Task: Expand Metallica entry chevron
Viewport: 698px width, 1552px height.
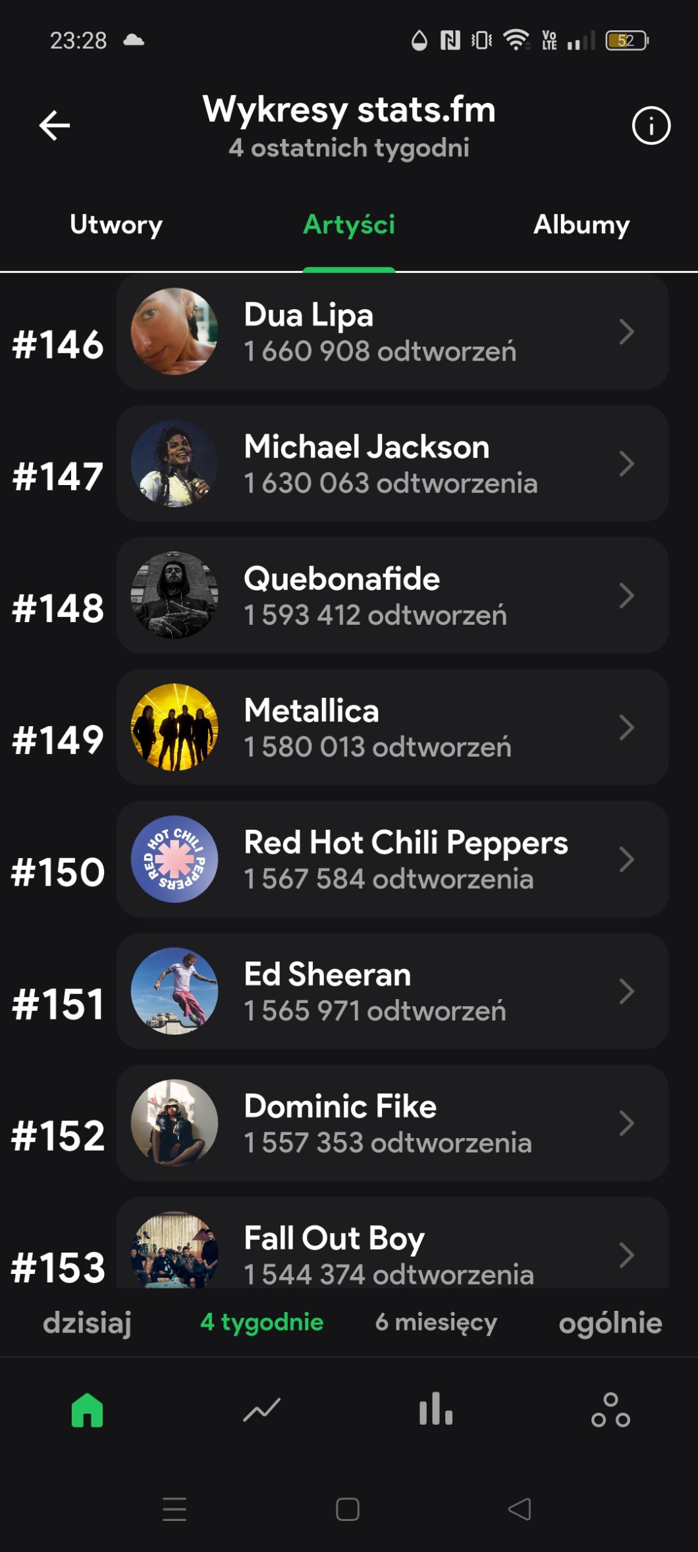Action: coord(626,728)
